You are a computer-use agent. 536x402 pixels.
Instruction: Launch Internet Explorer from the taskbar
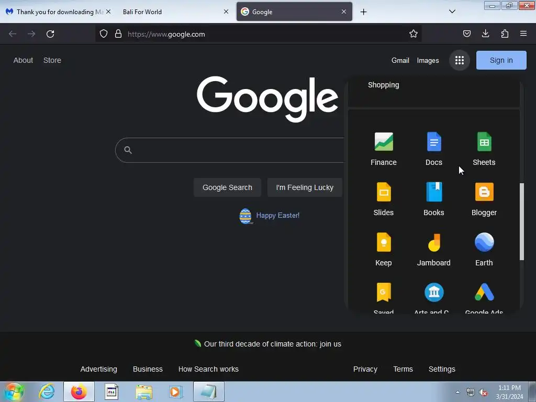tap(47, 392)
